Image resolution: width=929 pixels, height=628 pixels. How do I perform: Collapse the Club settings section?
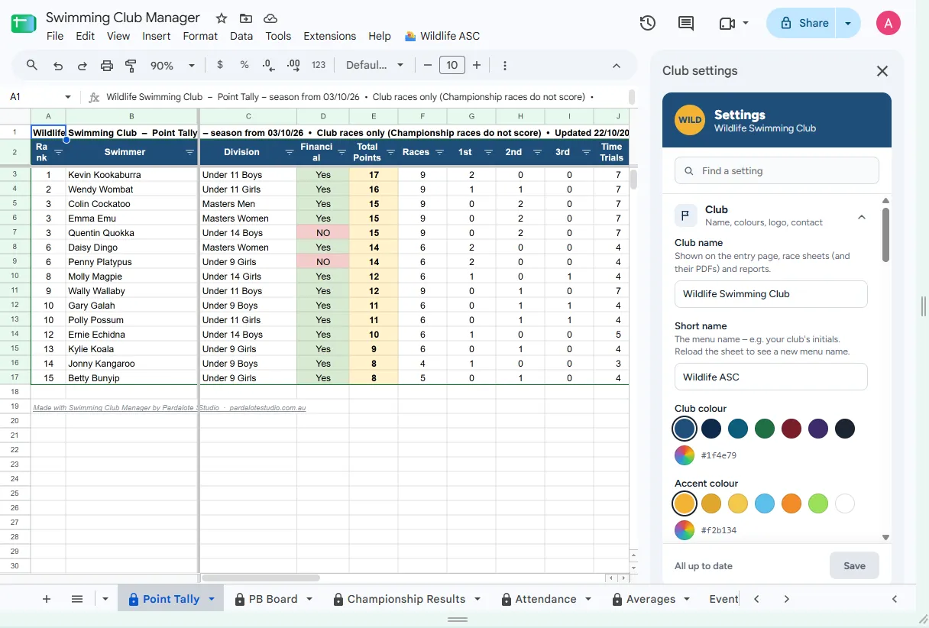[x=862, y=217]
